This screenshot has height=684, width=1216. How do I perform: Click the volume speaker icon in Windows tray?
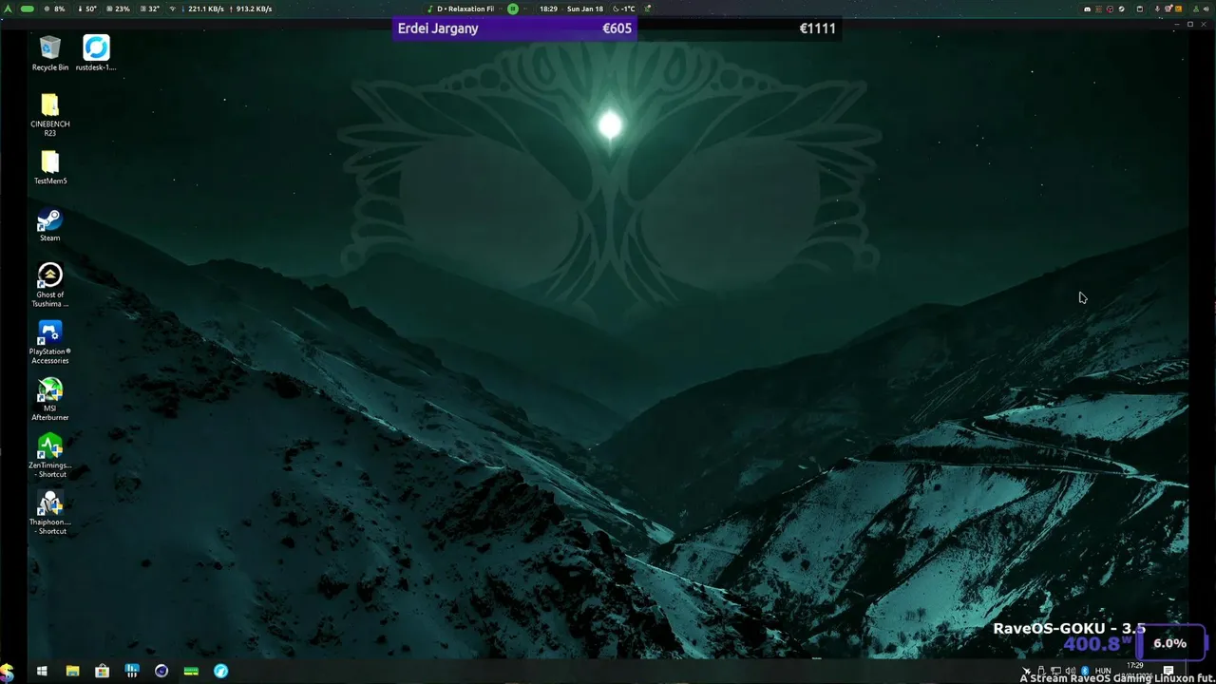click(x=1071, y=671)
